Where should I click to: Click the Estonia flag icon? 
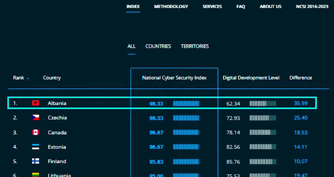[36, 147]
